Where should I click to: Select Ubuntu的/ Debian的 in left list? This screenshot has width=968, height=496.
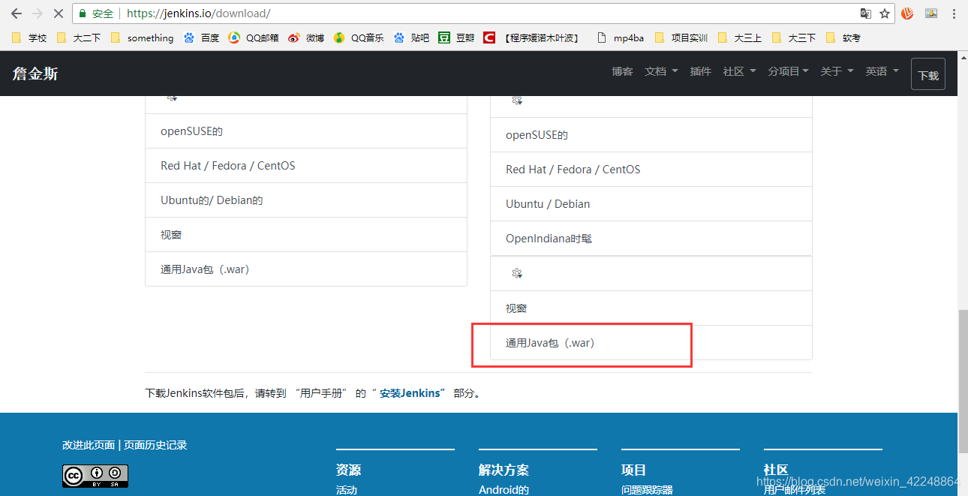coord(306,200)
